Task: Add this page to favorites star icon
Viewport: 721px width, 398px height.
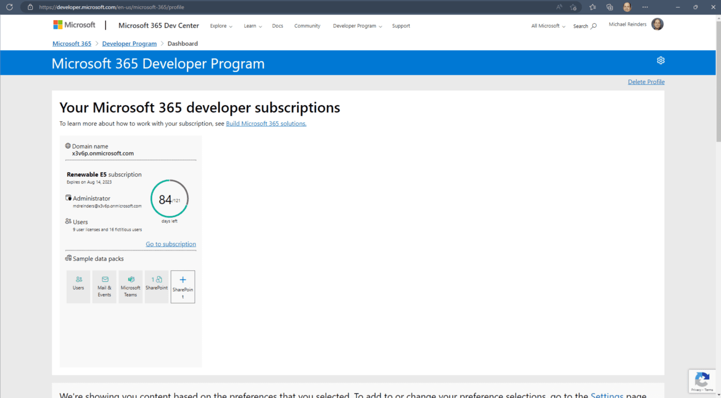Action: pos(573,7)
